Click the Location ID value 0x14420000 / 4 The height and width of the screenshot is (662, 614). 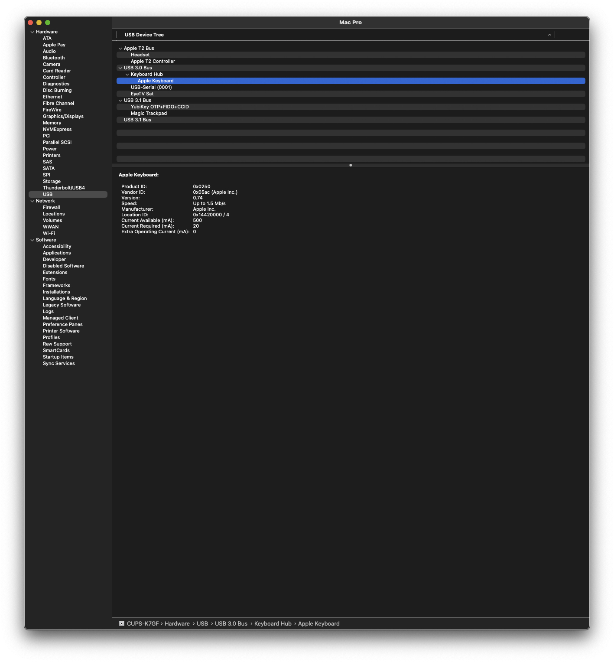coord(211,215)
